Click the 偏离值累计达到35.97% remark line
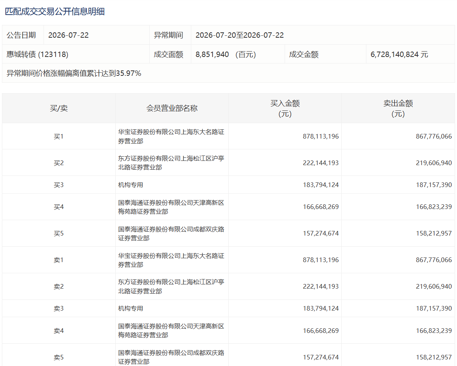457x366 pixels. (x=74, y=74)
